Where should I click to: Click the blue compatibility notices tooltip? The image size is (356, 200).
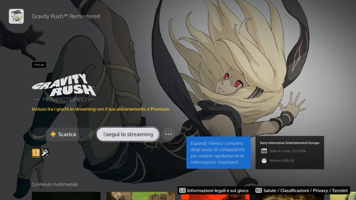(217, 153)
